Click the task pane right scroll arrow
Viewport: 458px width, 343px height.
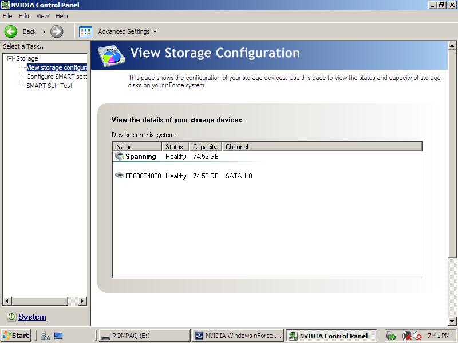pyautogui.click(x=82, y=301)
